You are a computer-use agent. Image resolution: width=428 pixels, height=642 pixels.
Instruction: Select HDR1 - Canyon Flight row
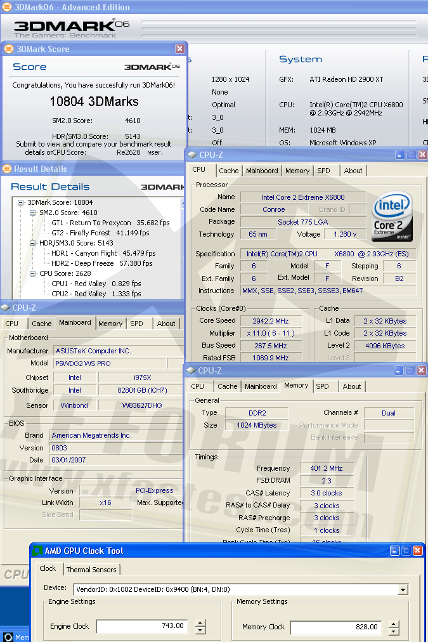103,254
